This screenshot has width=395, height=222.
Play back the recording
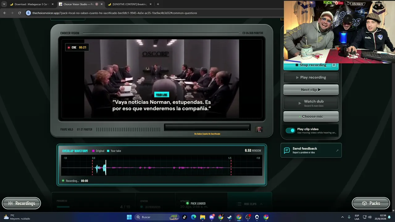(311, 77)
